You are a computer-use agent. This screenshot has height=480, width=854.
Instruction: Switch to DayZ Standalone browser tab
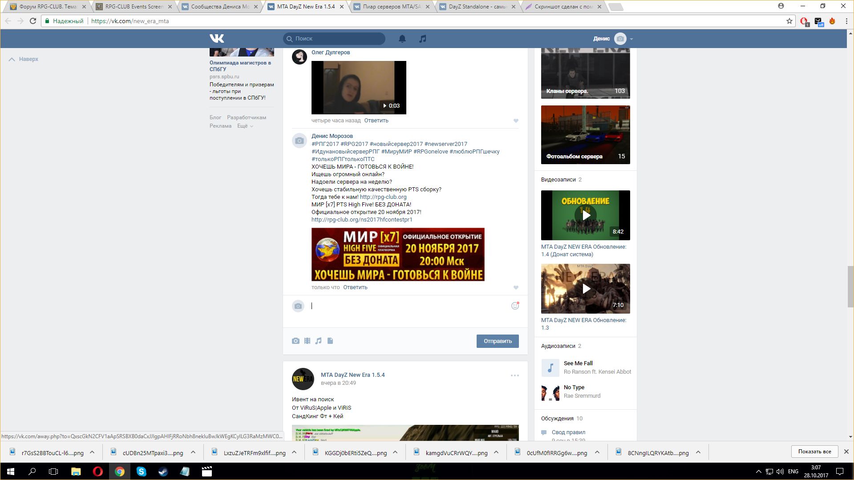click(x=476, y=7)
